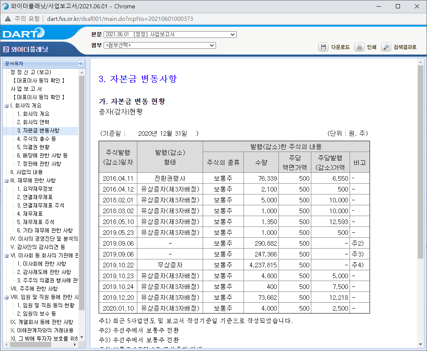Click the printer icon
The image size is (427, 351).
click(360, 47)
